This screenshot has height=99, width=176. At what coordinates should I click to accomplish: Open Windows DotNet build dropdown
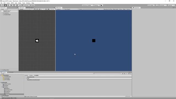click(x=87, y=5)
